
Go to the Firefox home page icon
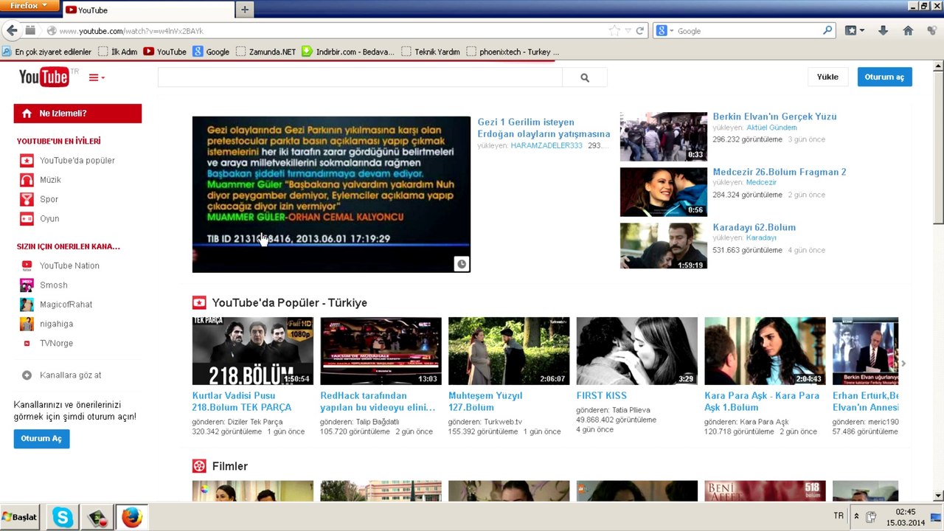(908, 31)
